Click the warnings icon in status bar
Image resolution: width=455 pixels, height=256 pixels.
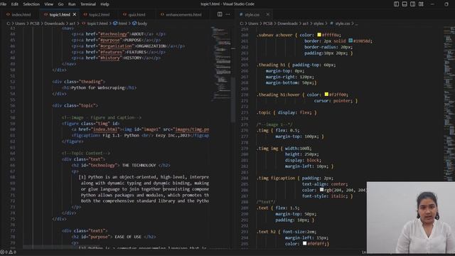(11, 252)
